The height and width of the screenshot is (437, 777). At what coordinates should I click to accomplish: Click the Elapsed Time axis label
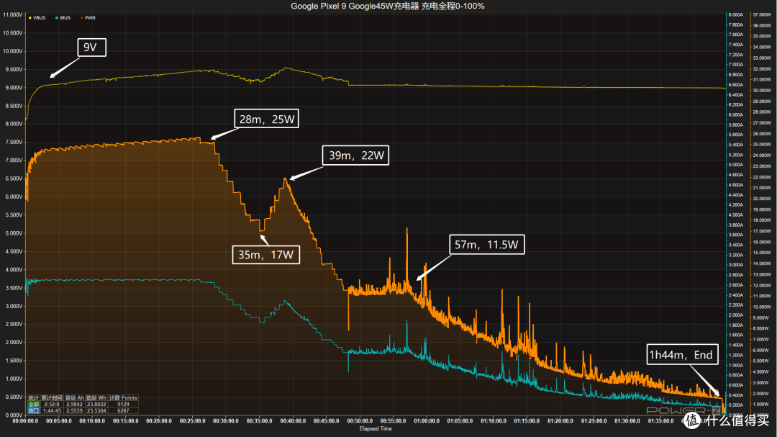pos(376,428)
